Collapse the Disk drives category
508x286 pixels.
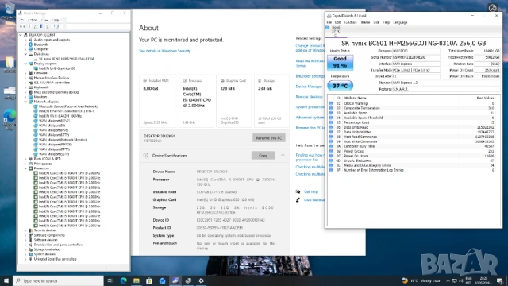25,54
